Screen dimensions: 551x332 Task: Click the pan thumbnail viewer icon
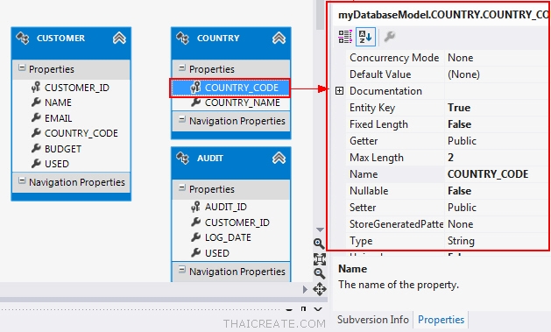click(x=320, y=289)
